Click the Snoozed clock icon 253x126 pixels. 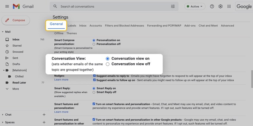7,52
